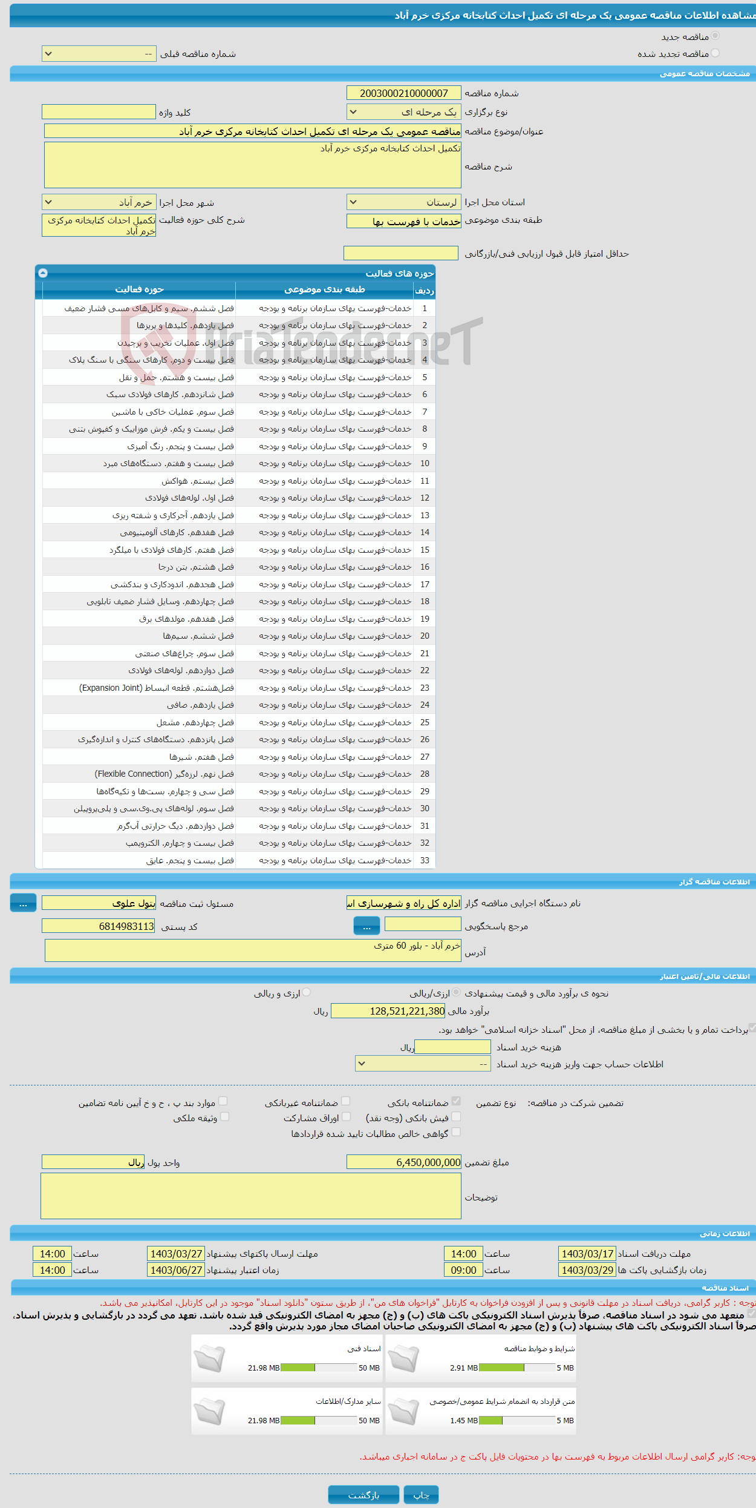This screenshot has height=1508, width=756.
Task: Select row 28 Flexible Connection entry
Action: point(239,774)
